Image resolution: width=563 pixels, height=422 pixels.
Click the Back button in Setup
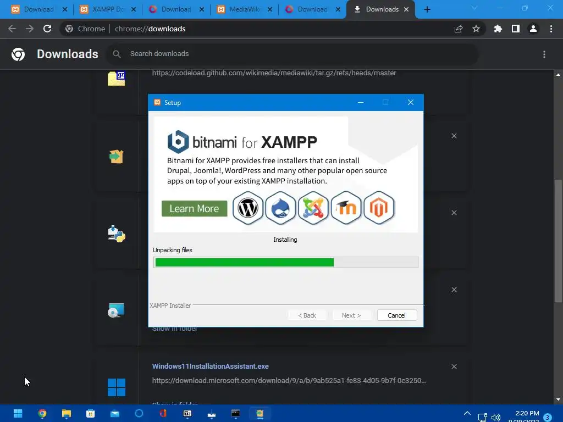(x=307, y=315)
